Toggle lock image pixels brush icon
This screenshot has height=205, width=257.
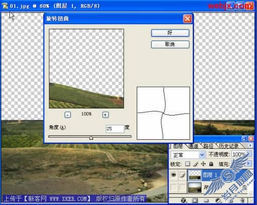pyautogui.click(x=195, y=164)
